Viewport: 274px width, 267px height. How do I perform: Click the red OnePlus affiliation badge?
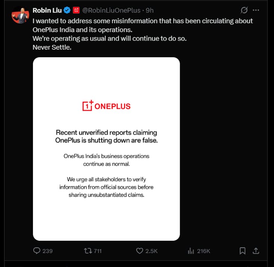pyautogui.click(x=76, y=10)
